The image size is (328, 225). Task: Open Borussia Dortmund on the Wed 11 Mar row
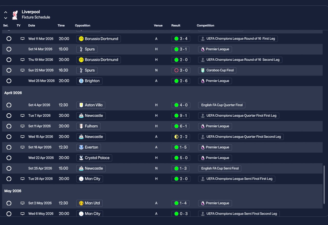(x=98, y=39)
